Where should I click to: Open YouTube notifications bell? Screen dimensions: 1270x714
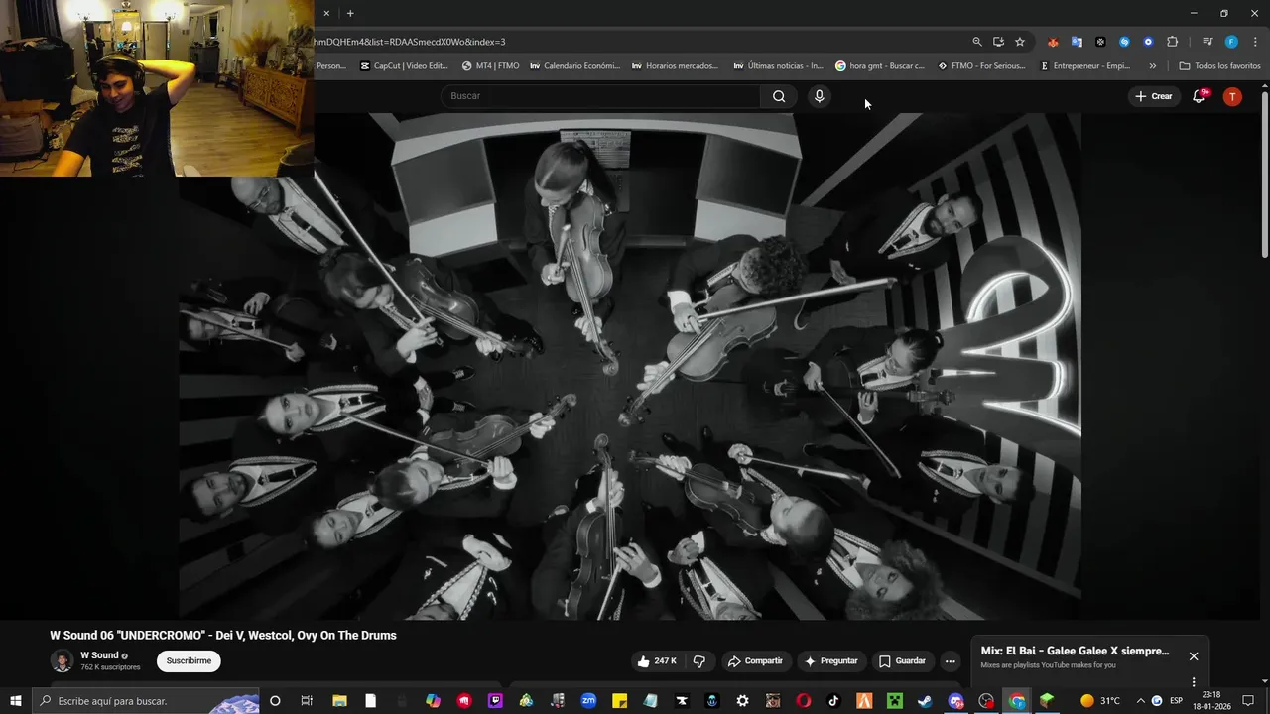pyautogui.click(x=1200, y=96)
